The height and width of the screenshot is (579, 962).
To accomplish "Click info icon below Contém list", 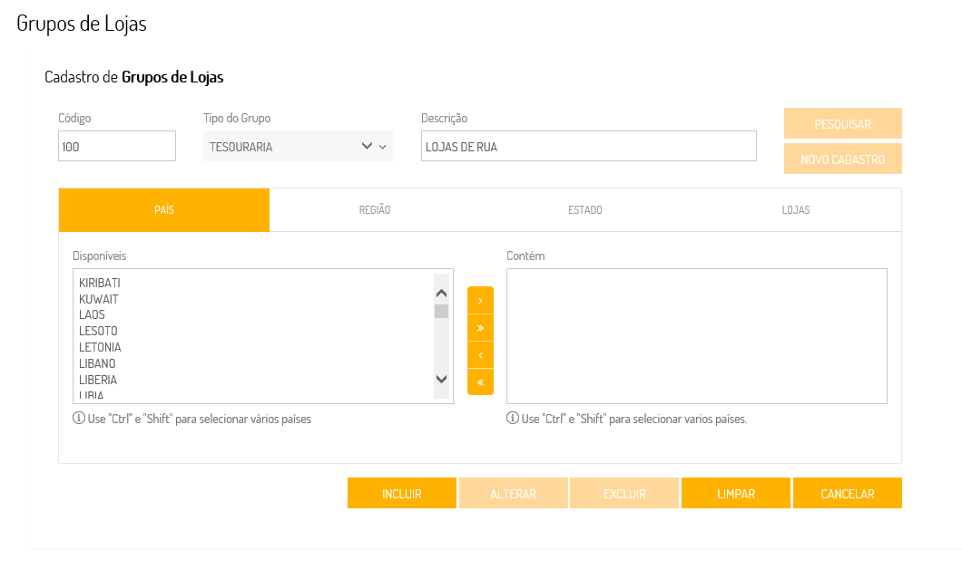I will [513, 419].
